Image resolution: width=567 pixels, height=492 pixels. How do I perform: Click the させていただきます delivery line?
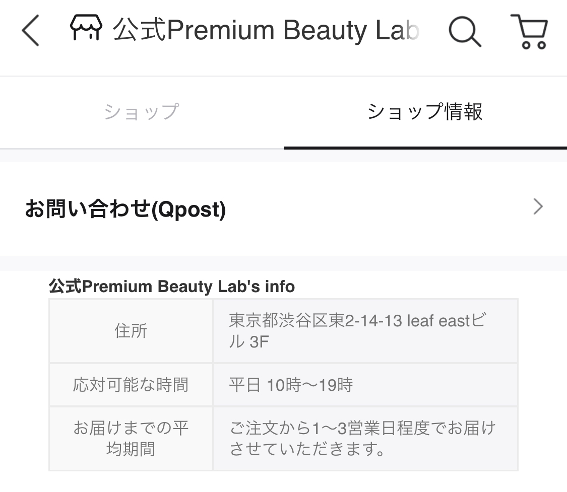point(307,449)
